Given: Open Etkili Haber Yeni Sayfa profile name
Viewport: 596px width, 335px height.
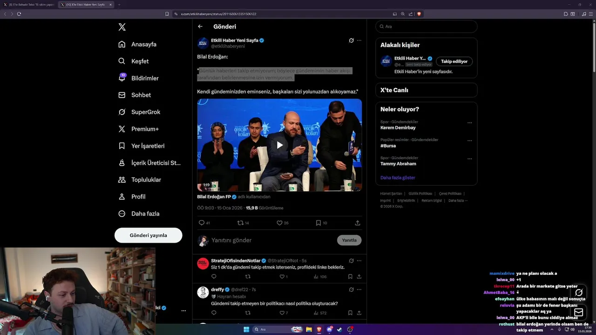Looking at the screenshot, I should (235, 40).
